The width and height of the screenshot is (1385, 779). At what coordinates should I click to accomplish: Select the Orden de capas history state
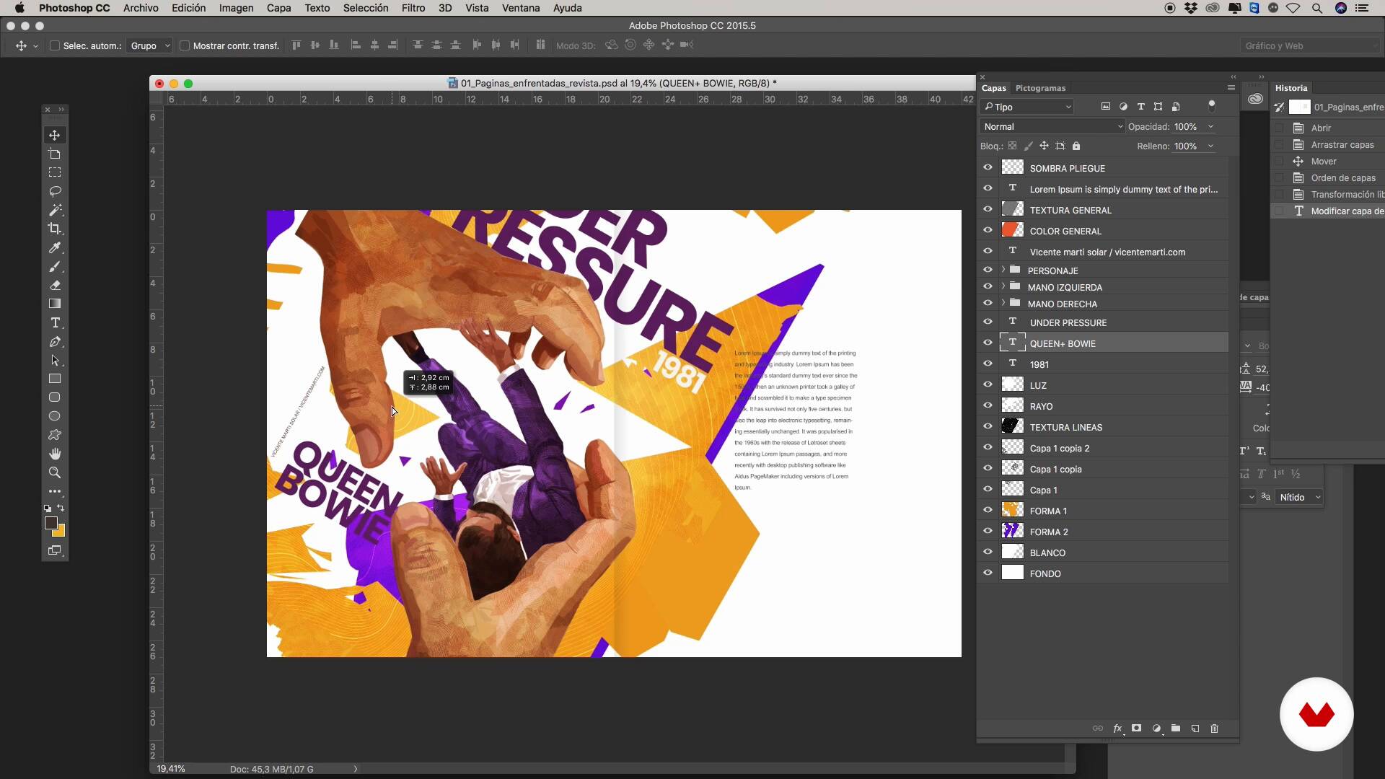(x=1328, y=177)
